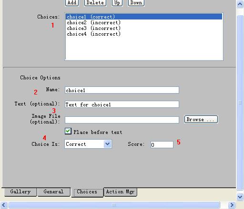244x209 pixels.
Task: Select choice1 (correct) list entry
Action: point(144,17)
